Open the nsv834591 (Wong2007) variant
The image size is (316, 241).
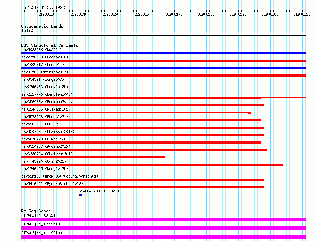(x=43, y=79)
